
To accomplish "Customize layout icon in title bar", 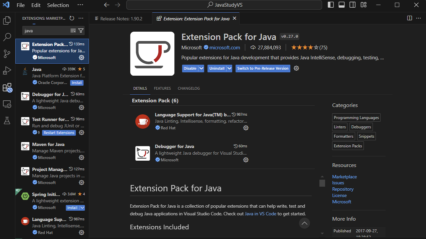I will tap(364, 5).
